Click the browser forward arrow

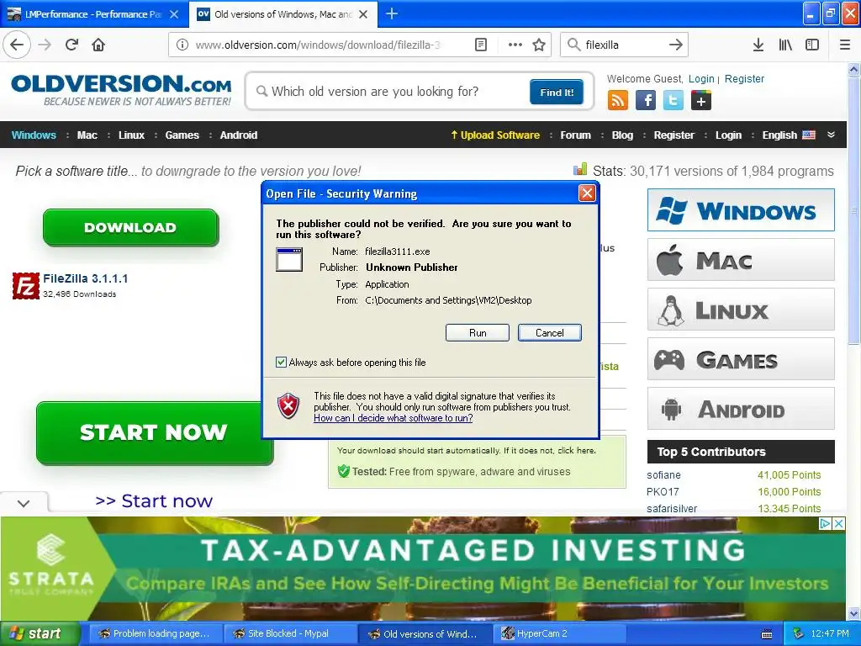45,45
